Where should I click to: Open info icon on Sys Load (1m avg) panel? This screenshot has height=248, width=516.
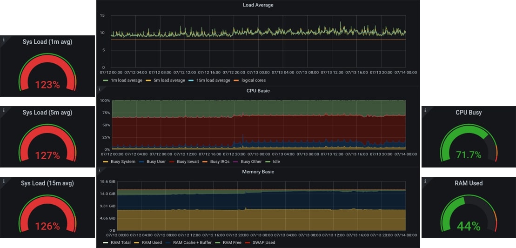click(x=4, y=40)
